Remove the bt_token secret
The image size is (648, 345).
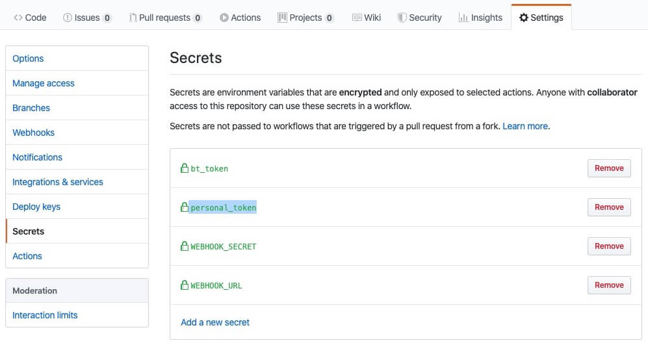609,168
